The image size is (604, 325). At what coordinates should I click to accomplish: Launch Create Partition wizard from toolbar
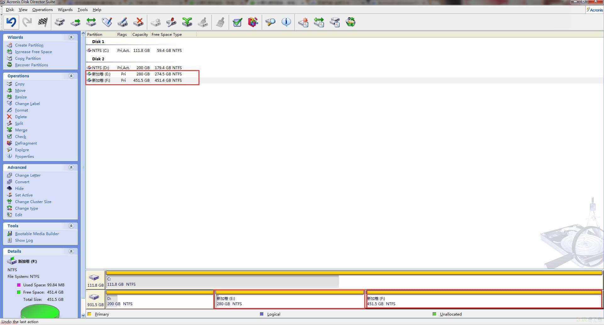pyautogui.click(x=303, y=22)
